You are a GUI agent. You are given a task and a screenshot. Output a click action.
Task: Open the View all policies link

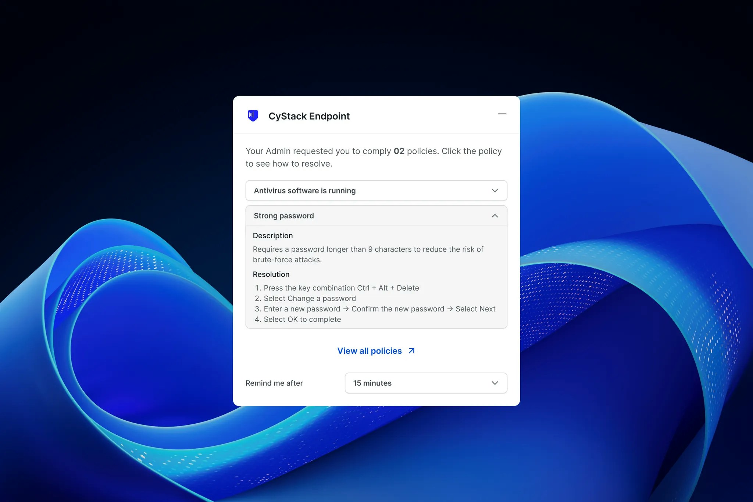[369, 351]
